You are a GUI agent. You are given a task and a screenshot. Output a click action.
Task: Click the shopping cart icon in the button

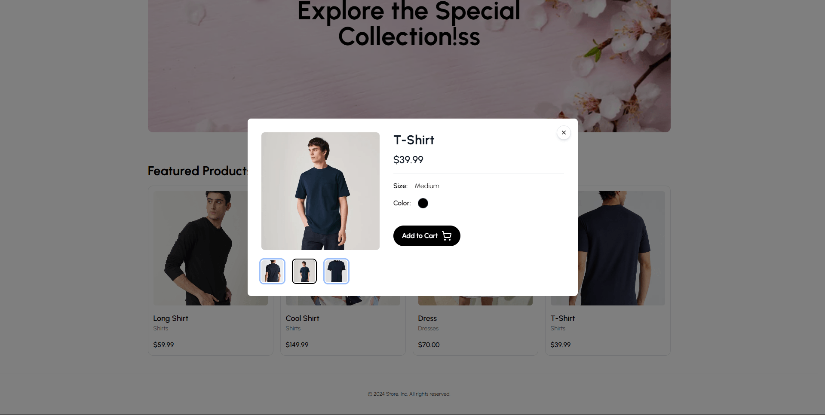[x=447, y=236]
